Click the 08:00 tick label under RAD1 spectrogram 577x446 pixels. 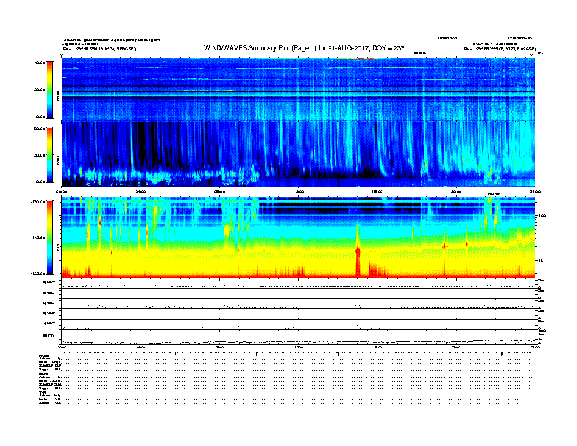[x=219, y=192]
